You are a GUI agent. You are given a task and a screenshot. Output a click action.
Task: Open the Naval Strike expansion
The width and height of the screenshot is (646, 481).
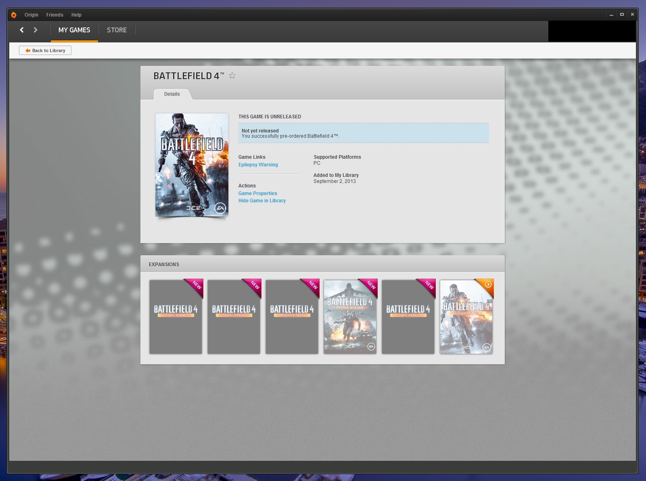234,317
